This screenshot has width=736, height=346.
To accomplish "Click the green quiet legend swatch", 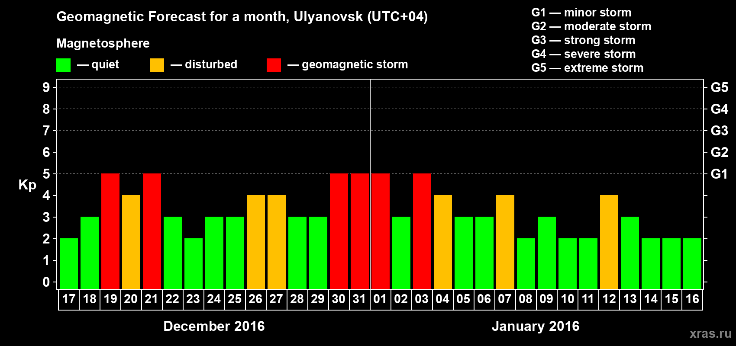I will (x=64, y=65).
